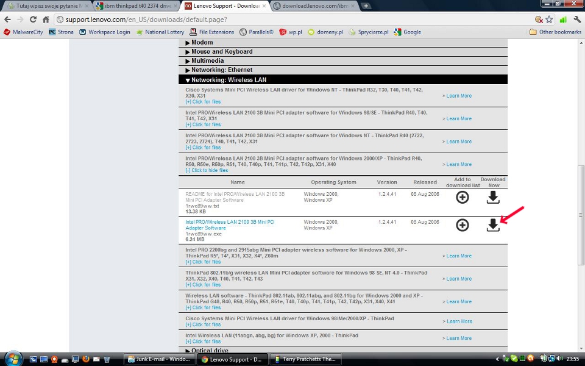The image size is (585, 366).
Task: Click the volume icon in system tray
Action: (559, 359)
